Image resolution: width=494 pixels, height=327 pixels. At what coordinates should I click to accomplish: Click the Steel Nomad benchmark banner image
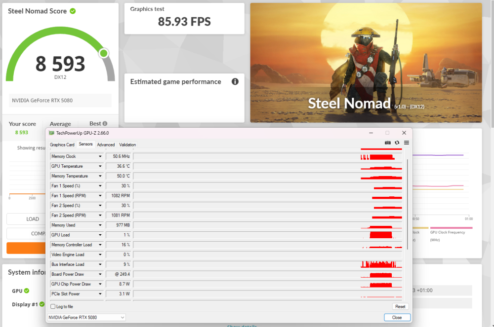click(x=366, y=63)
